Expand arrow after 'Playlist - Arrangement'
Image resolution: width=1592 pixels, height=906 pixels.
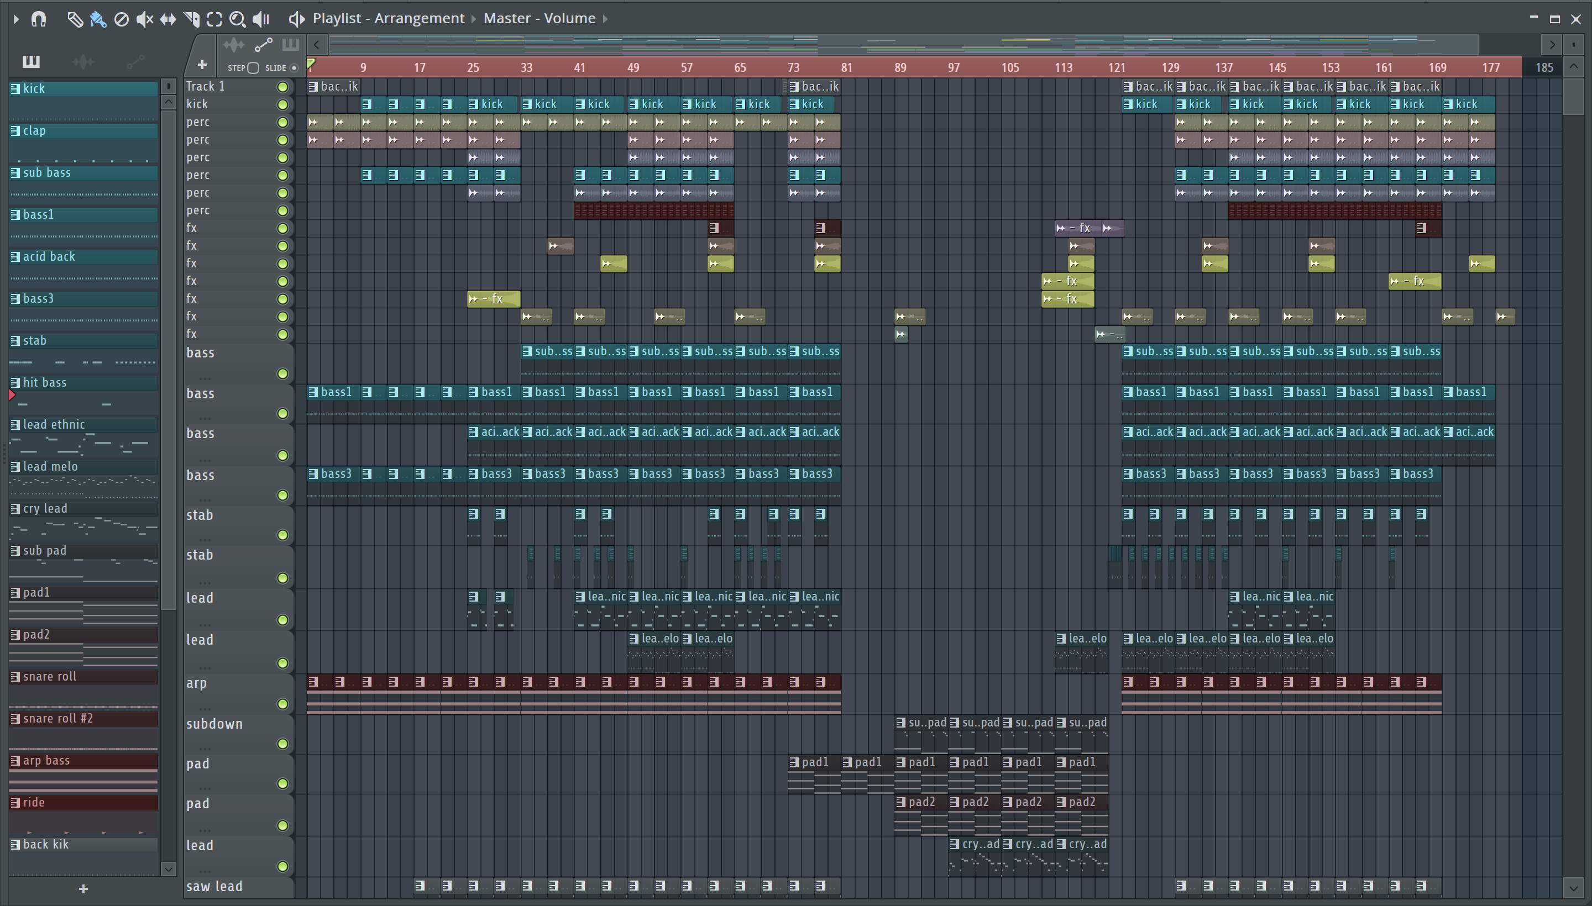[474, 19]
